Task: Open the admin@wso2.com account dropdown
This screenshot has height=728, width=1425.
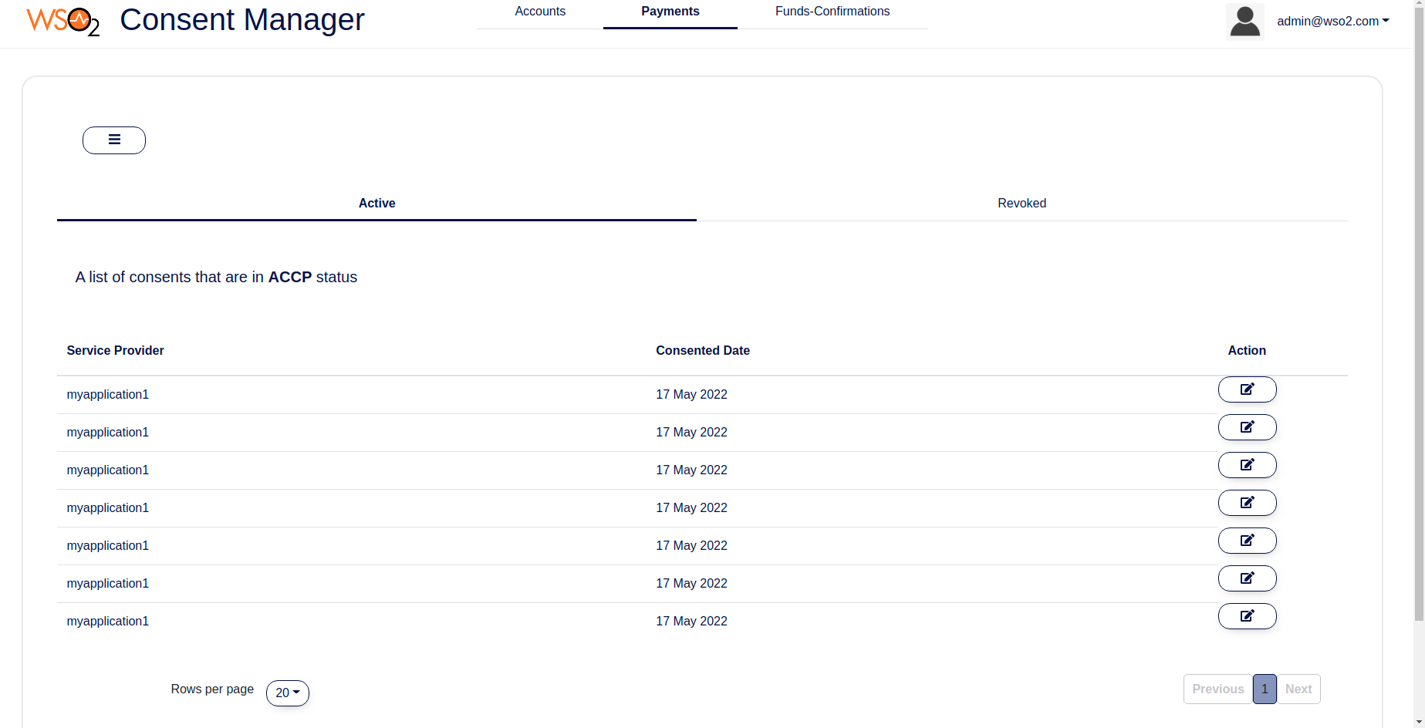Action: [1332, 21]
